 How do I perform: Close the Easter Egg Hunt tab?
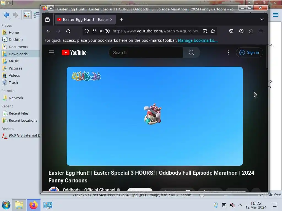(111, 20)
